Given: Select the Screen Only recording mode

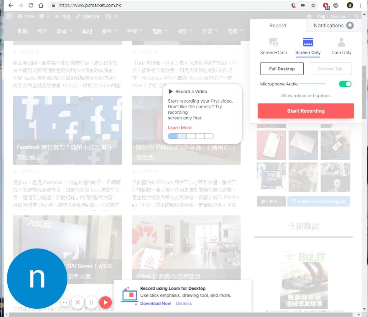Looking at the screenshot, I should tap(308, 46).
